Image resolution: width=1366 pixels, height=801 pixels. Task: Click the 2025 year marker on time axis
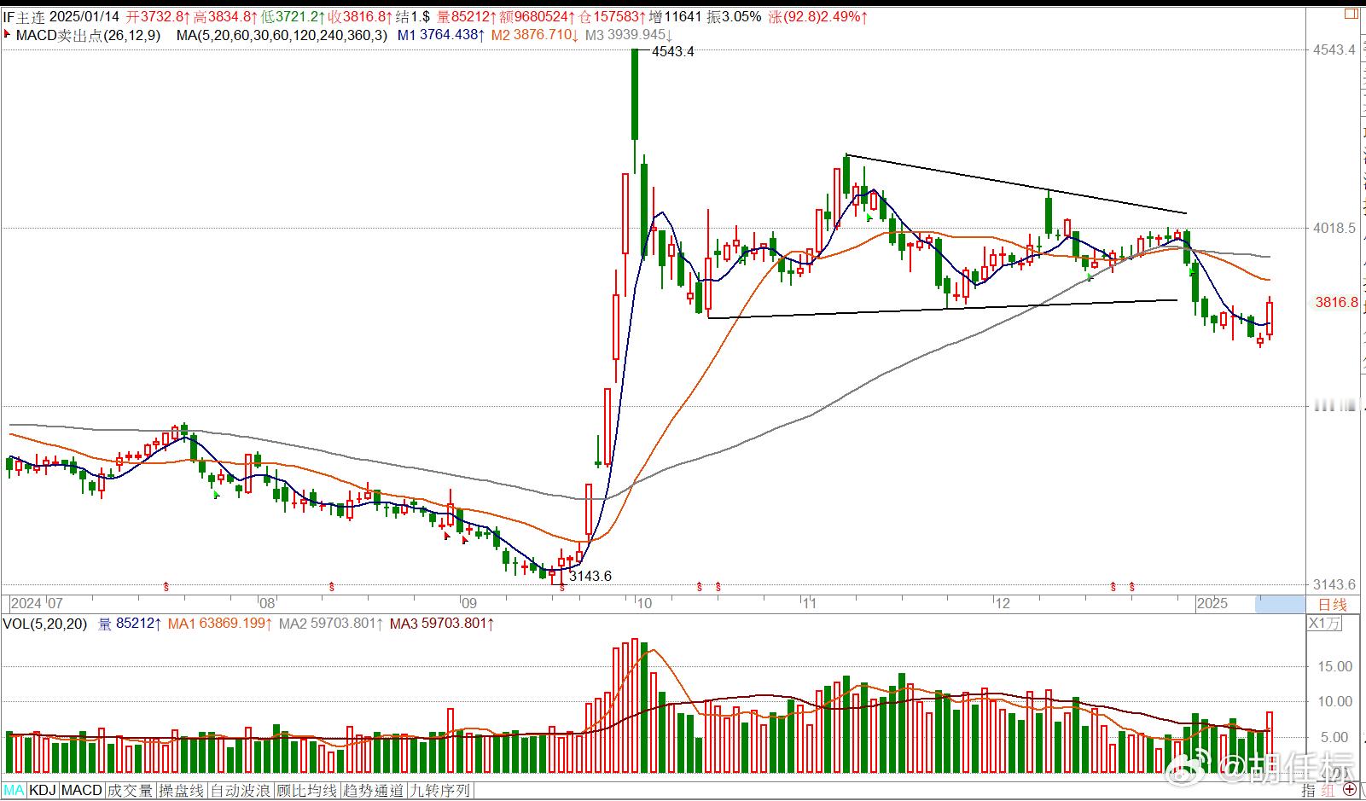pyautogui.click(x=1212, y=604)
